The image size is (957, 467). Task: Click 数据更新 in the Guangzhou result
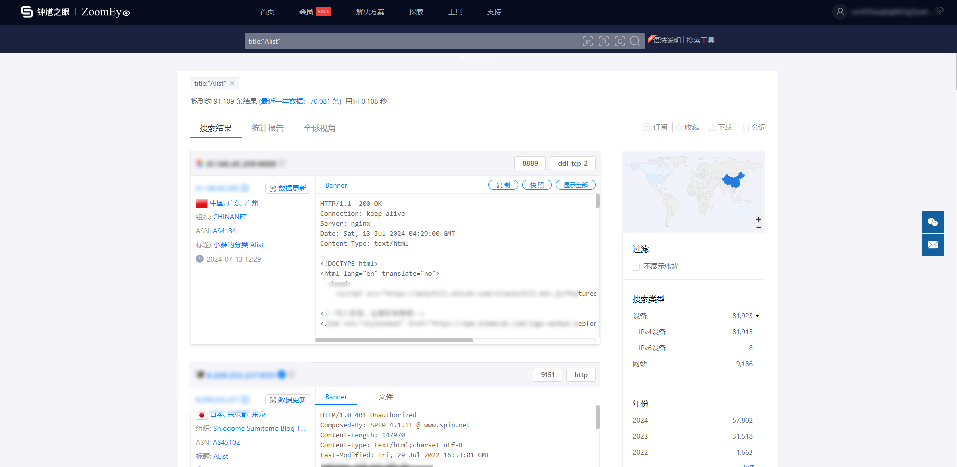coord(288,188)
